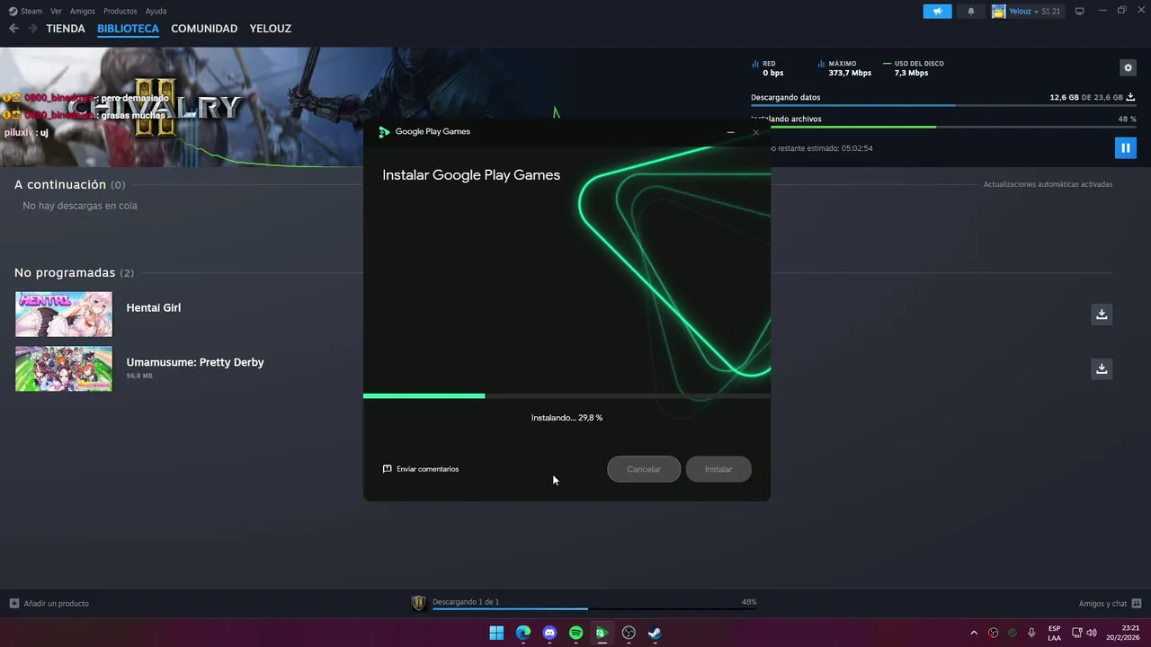This screenshot has width=1151, height=647.
Task: Click the RED network stat
Action: (x=767, y=68)
